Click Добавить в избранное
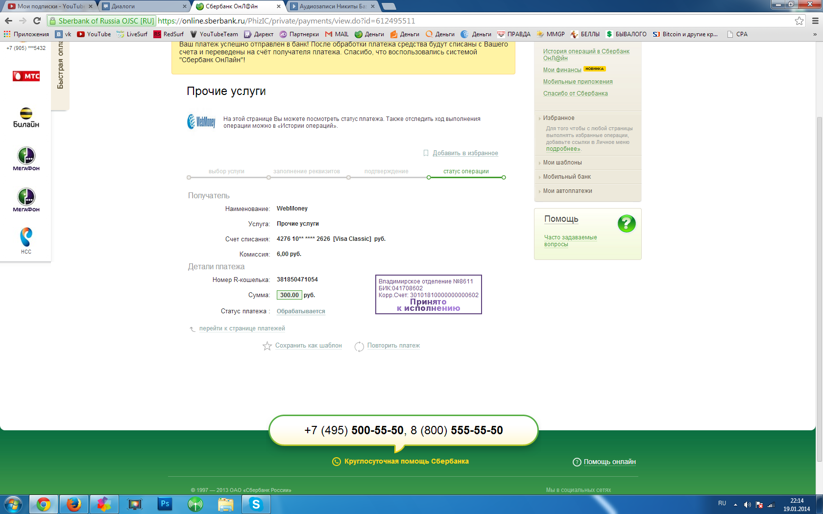This screenshot has height=514, width=823. (465, 153)
